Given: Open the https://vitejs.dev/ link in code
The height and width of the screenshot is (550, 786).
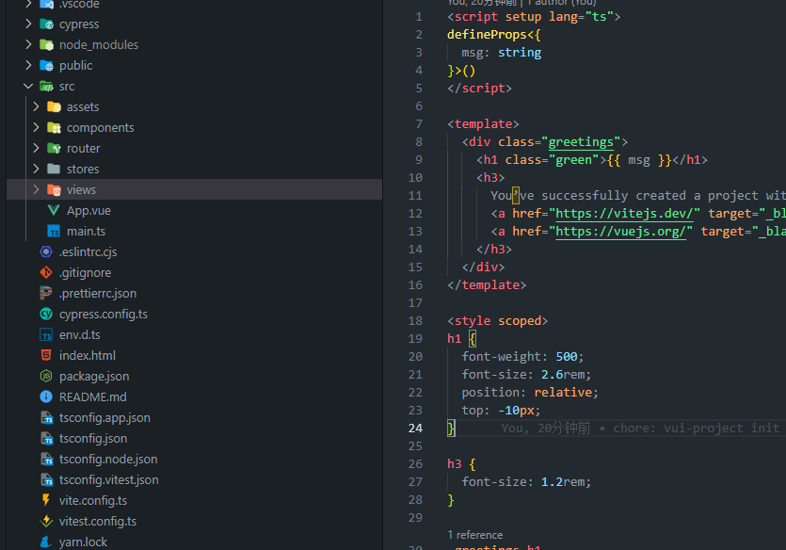Looking at the screenshot, I should pyautogui.click(x=624, y=214).
